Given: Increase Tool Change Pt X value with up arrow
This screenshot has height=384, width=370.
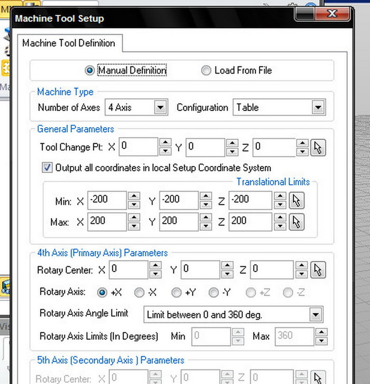Looking at the screenshot, I should (x=165, y=143).
